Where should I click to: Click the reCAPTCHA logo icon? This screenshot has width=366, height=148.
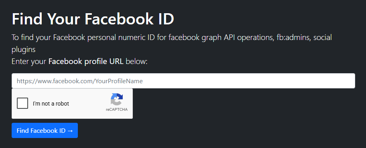[117, 99]
